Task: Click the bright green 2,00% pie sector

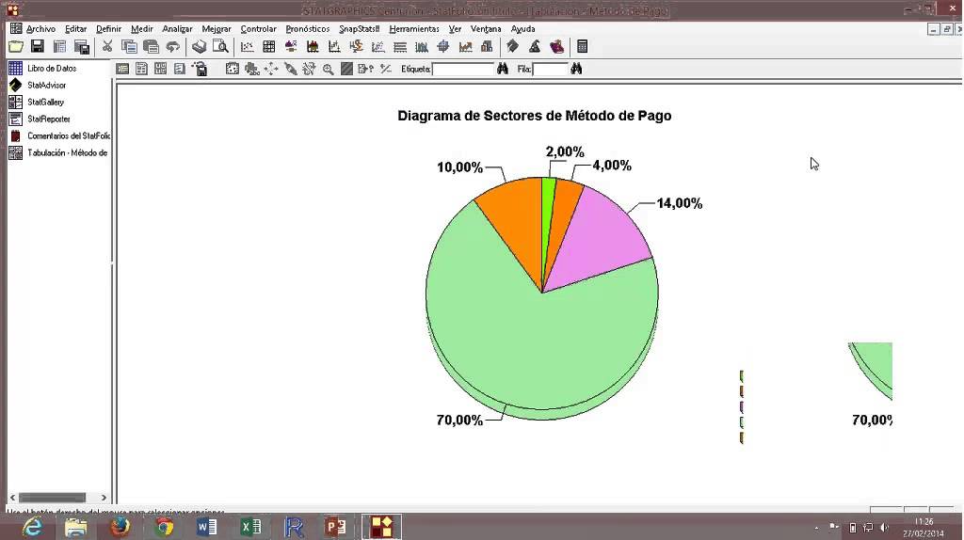Action: coord(547,209)
